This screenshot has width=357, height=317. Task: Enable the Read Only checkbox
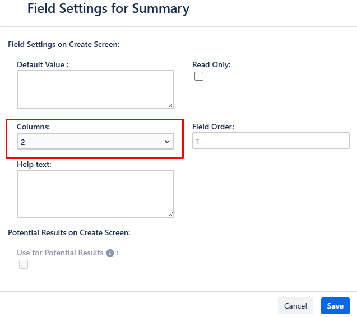[199, 76]
